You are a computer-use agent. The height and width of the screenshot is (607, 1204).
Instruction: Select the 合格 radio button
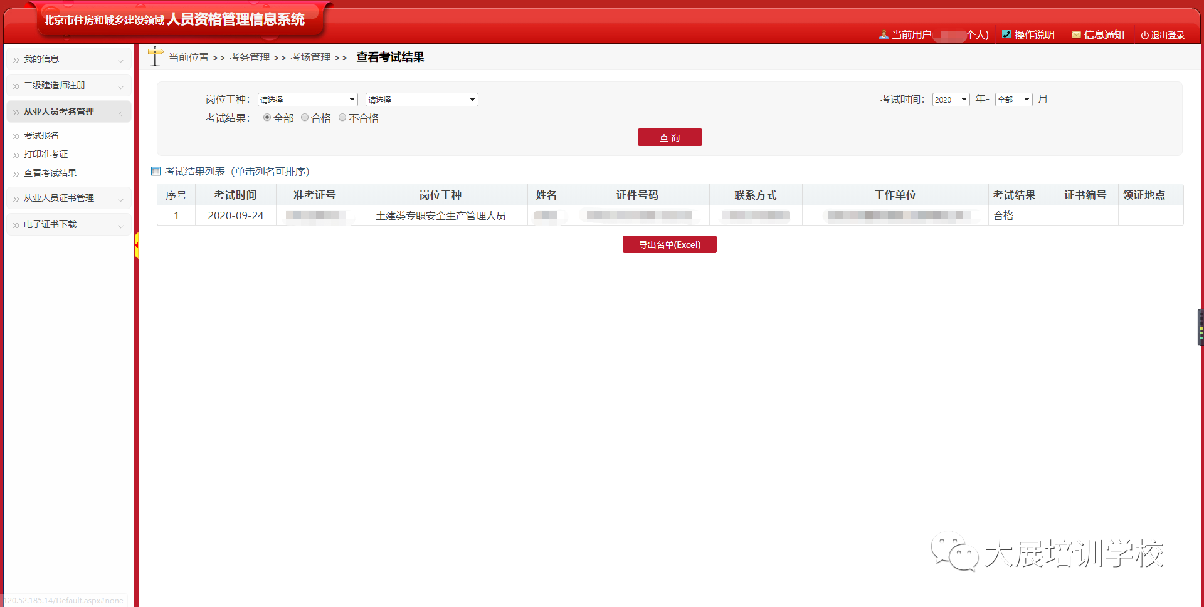305,117
